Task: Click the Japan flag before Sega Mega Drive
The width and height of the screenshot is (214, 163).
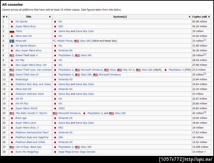Action: [55, 152]
